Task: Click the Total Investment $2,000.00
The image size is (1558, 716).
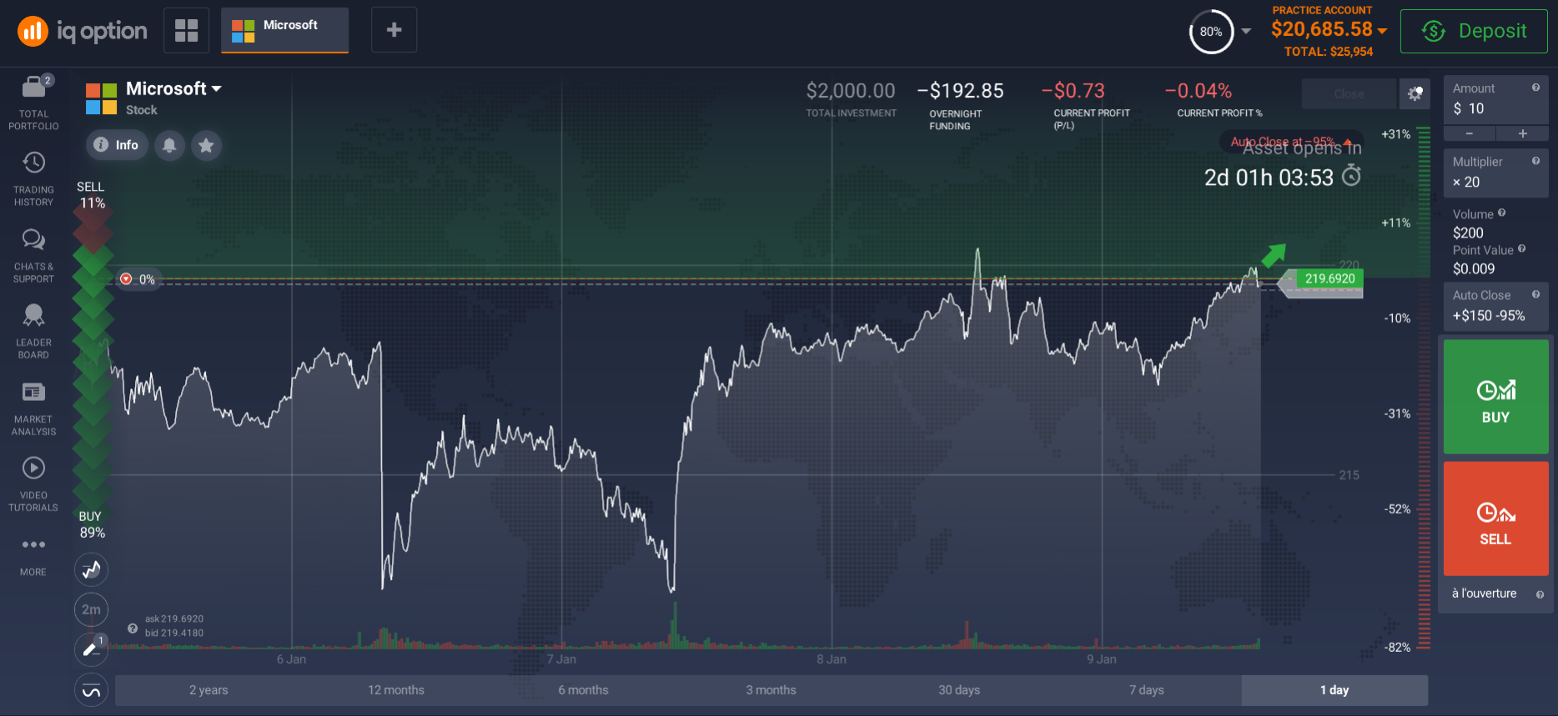Action: click(851, 90)
